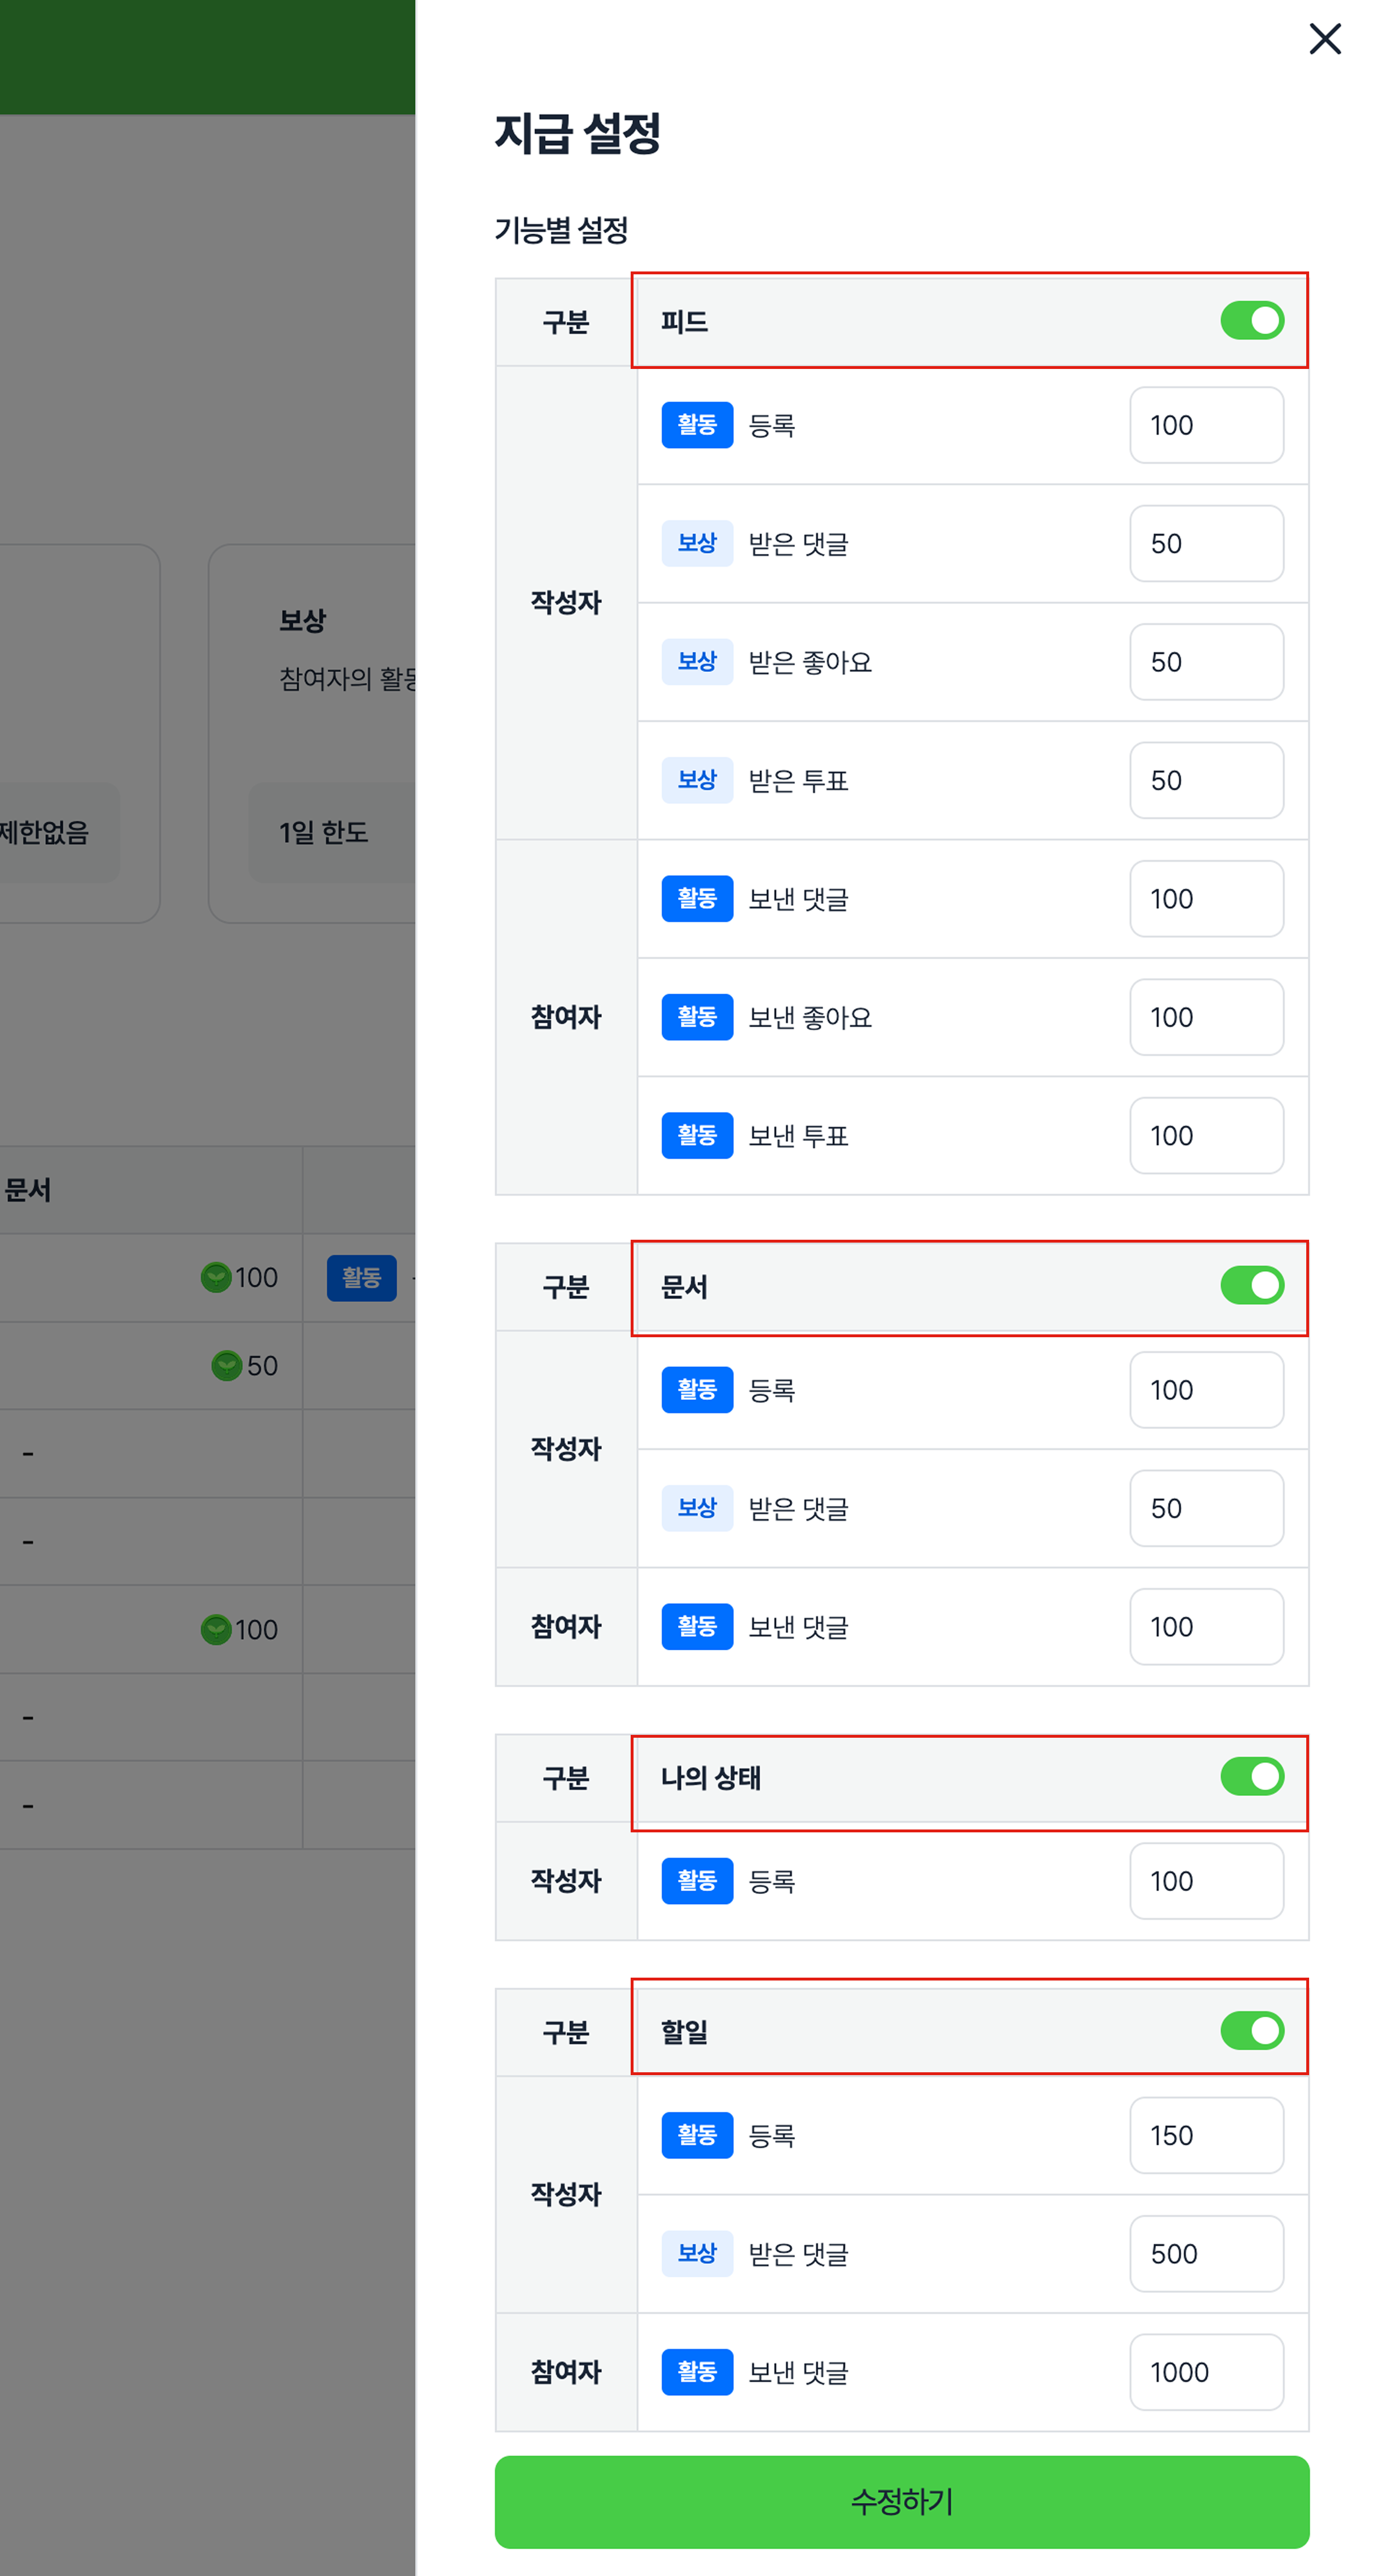Click 활동 badge beside 피드 보낸 댓글

697,898
